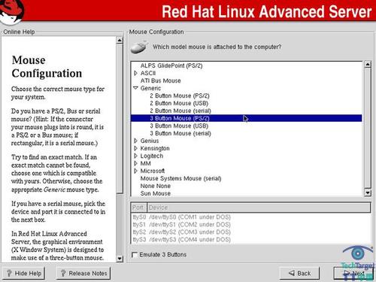Select ATI Bus Mouse entry

160,80
